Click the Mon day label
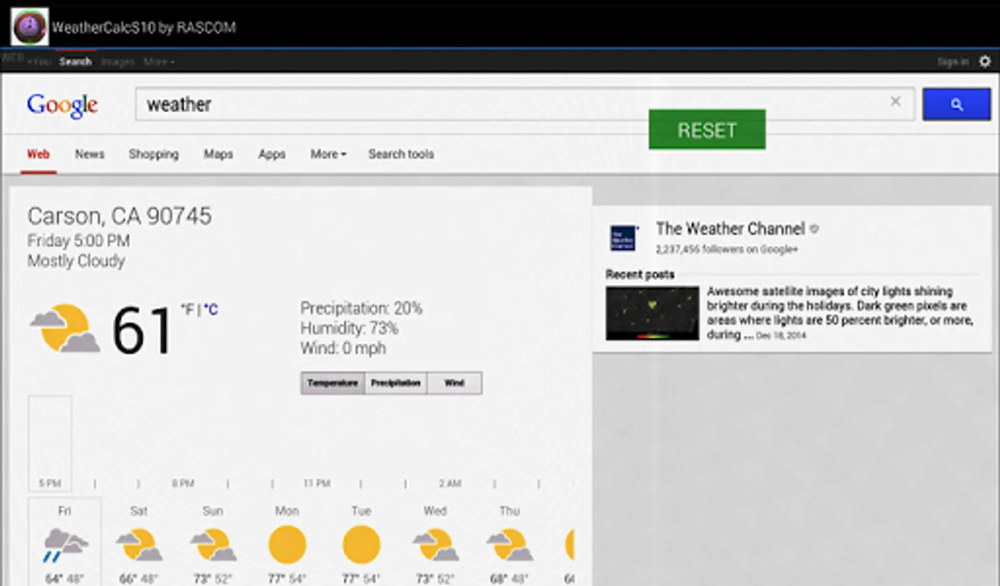 [287, 511]
